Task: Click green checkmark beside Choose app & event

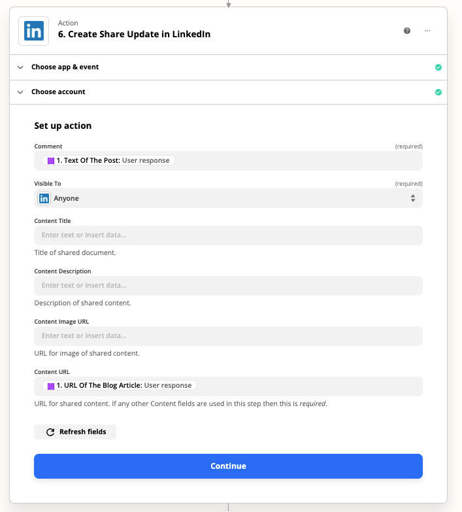Action: tap(438, 67)
